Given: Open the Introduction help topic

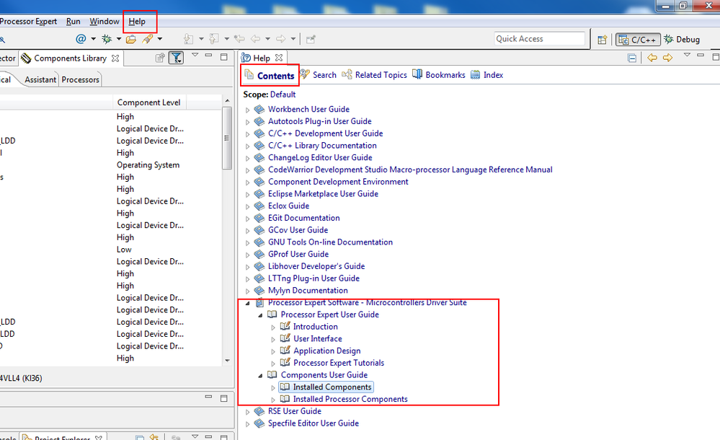Looking at the screenshot, I should point(316,327).
